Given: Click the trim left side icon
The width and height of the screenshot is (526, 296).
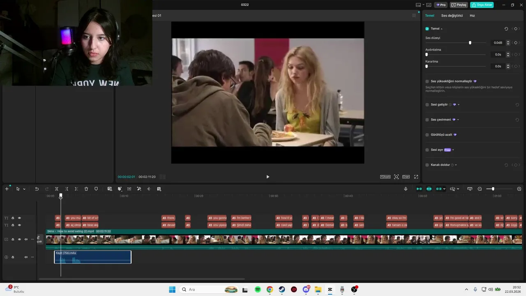Looking at the screenshot, I should [67, 189].
